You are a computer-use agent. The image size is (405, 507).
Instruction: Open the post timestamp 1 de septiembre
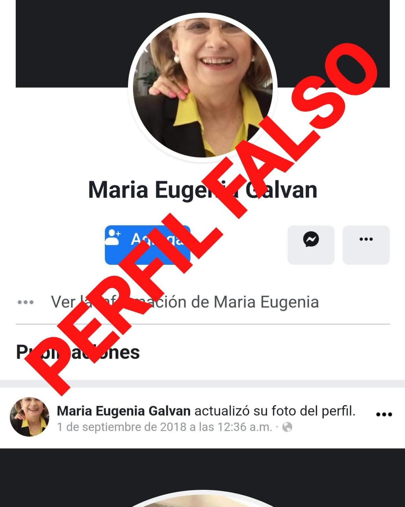164,427
